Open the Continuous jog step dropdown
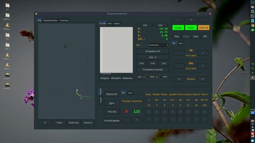The image size is (255, 143). point(158,45)
